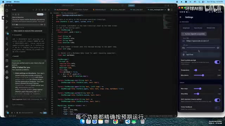Switch Cline to Act mode
225x126 pixels.
tap(45, 113)
